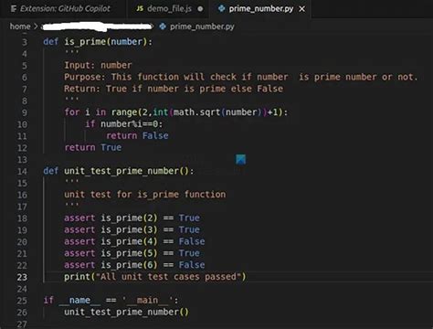Click line number 23 in the gutter
Screen dimensions: 433x329
click(x=22, y=277)
